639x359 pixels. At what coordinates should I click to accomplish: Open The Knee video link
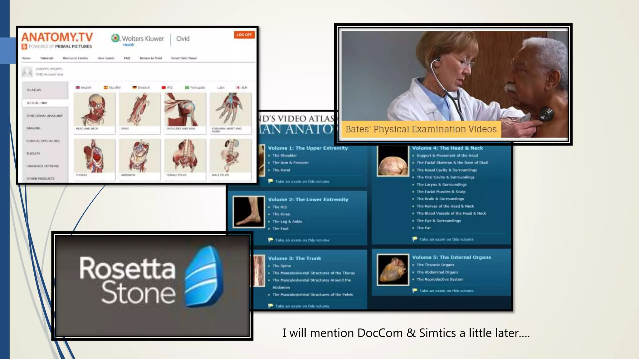[x=281, y=214]
